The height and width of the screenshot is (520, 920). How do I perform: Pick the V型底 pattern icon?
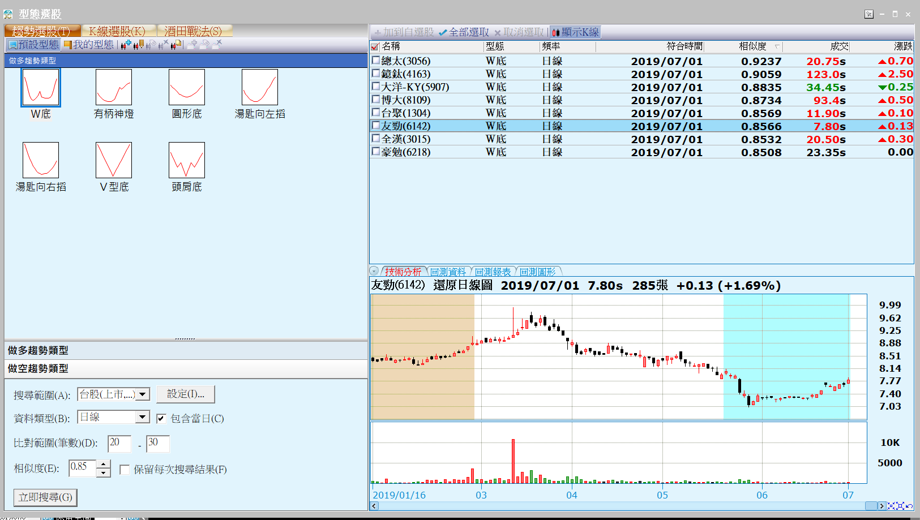pyautogui.click(x=114, y=160)
